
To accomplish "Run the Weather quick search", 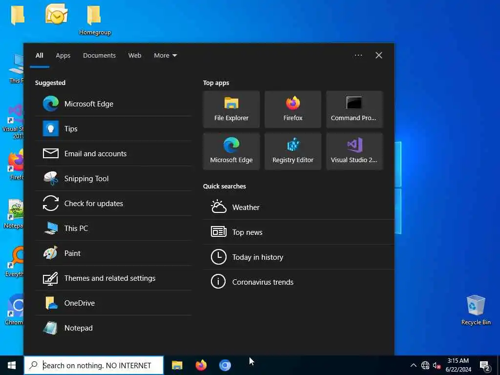I will tap(298, 207).
